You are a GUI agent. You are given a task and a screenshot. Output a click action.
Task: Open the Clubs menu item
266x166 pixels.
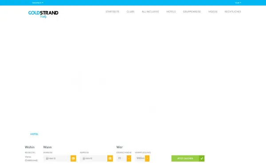tap(130, 12)
